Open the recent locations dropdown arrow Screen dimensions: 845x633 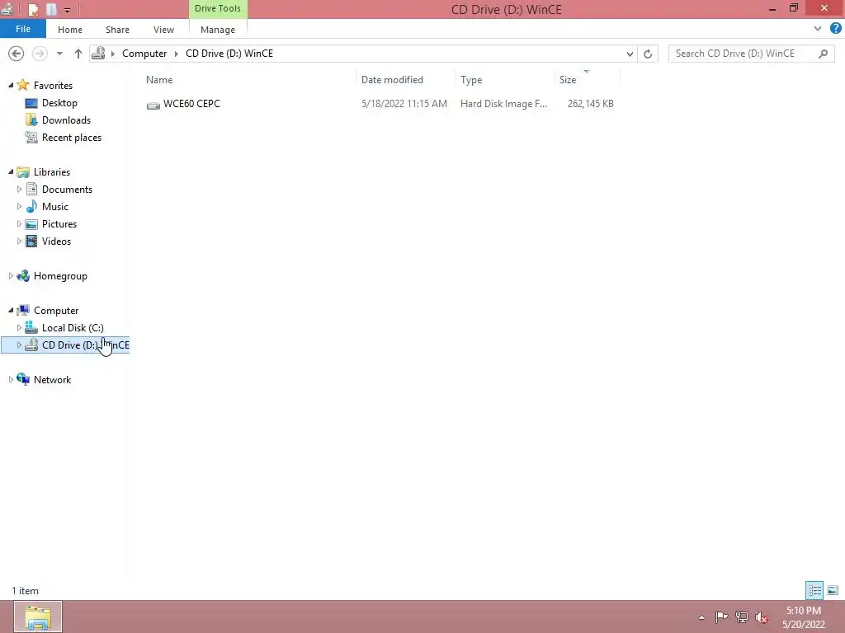pos(59,54)
